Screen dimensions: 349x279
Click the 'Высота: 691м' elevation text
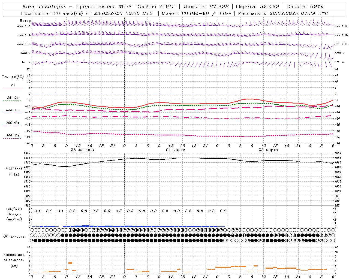click(305, 7)
